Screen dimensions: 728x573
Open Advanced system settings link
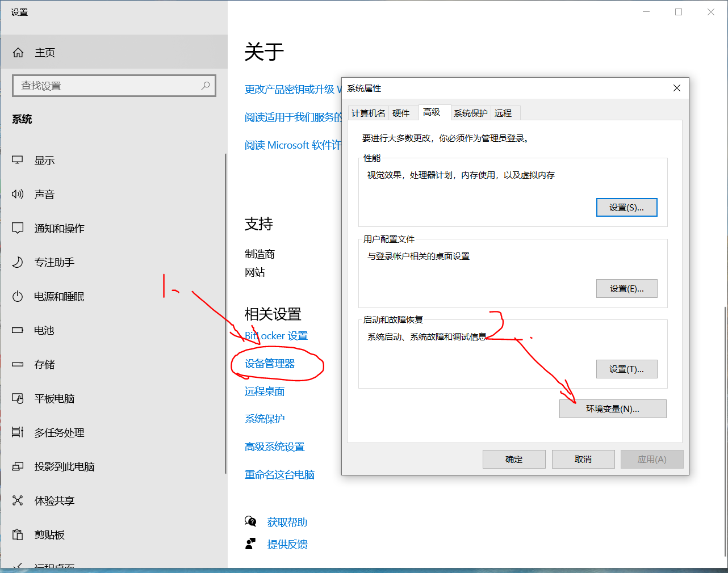coord(275,447)
